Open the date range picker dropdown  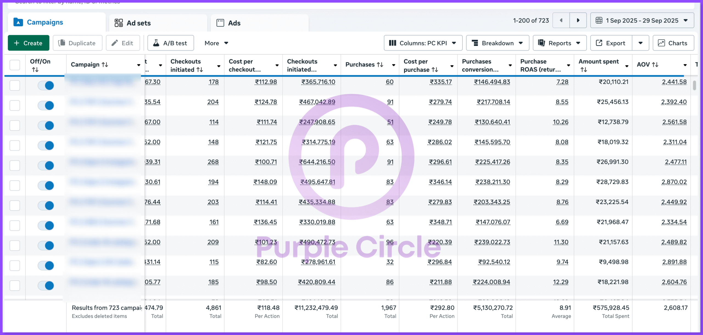tap(642, 20)
